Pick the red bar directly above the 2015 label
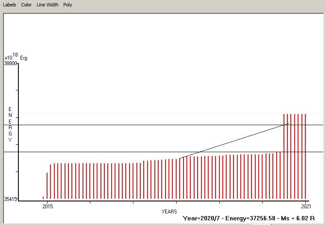The image size is (325, 225). click(x=47, y=186)
